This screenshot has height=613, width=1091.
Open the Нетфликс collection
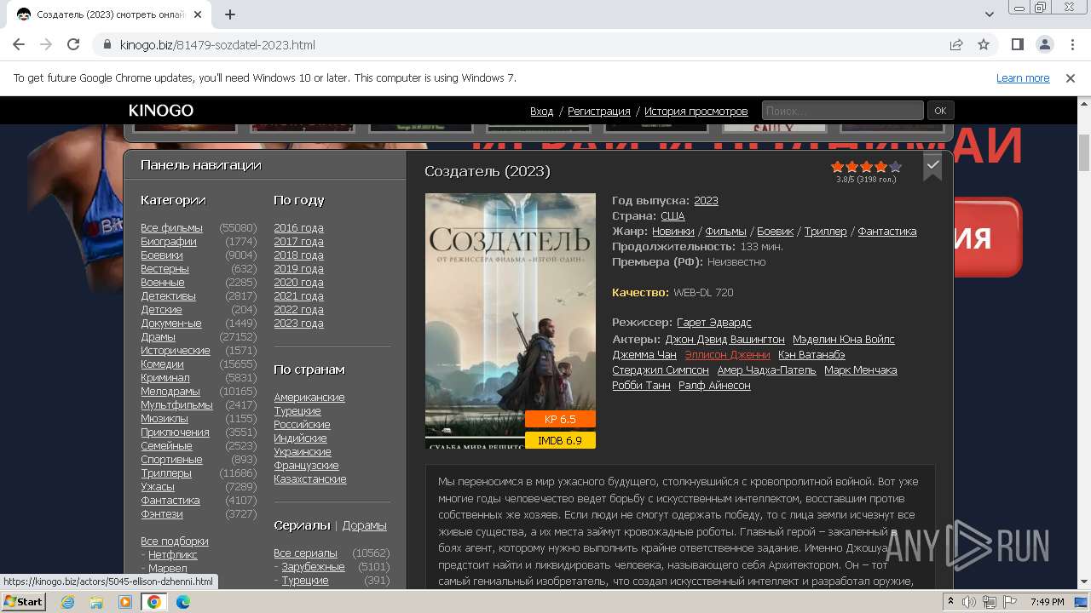point(173,555)
